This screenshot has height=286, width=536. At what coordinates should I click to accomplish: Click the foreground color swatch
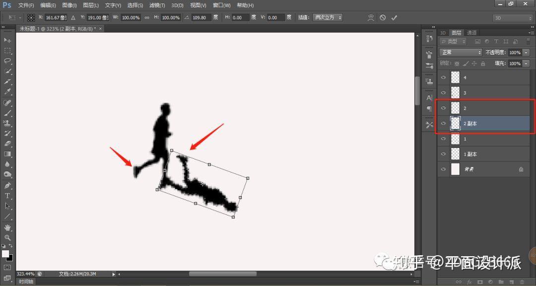tap(5, 254)
